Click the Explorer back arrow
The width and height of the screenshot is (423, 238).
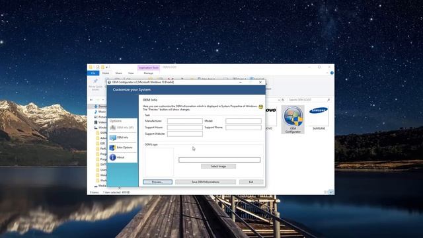91,100
